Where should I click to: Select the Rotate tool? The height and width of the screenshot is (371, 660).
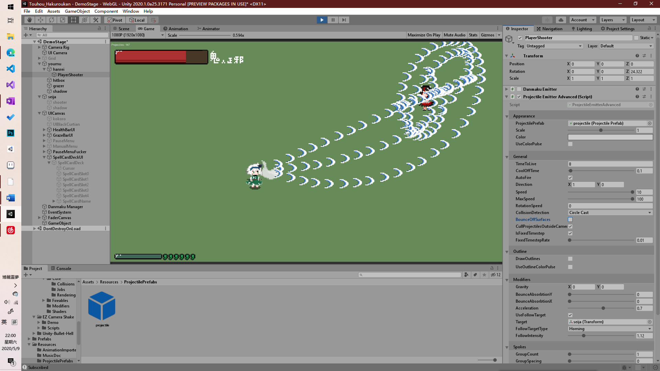[x=51, y=20]
